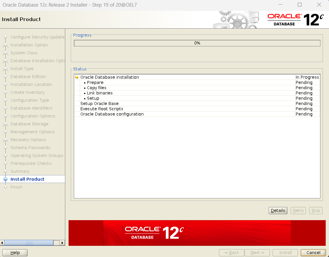Select Installation Option step
This screenshot has height=257, width=329.
(29, 45)
